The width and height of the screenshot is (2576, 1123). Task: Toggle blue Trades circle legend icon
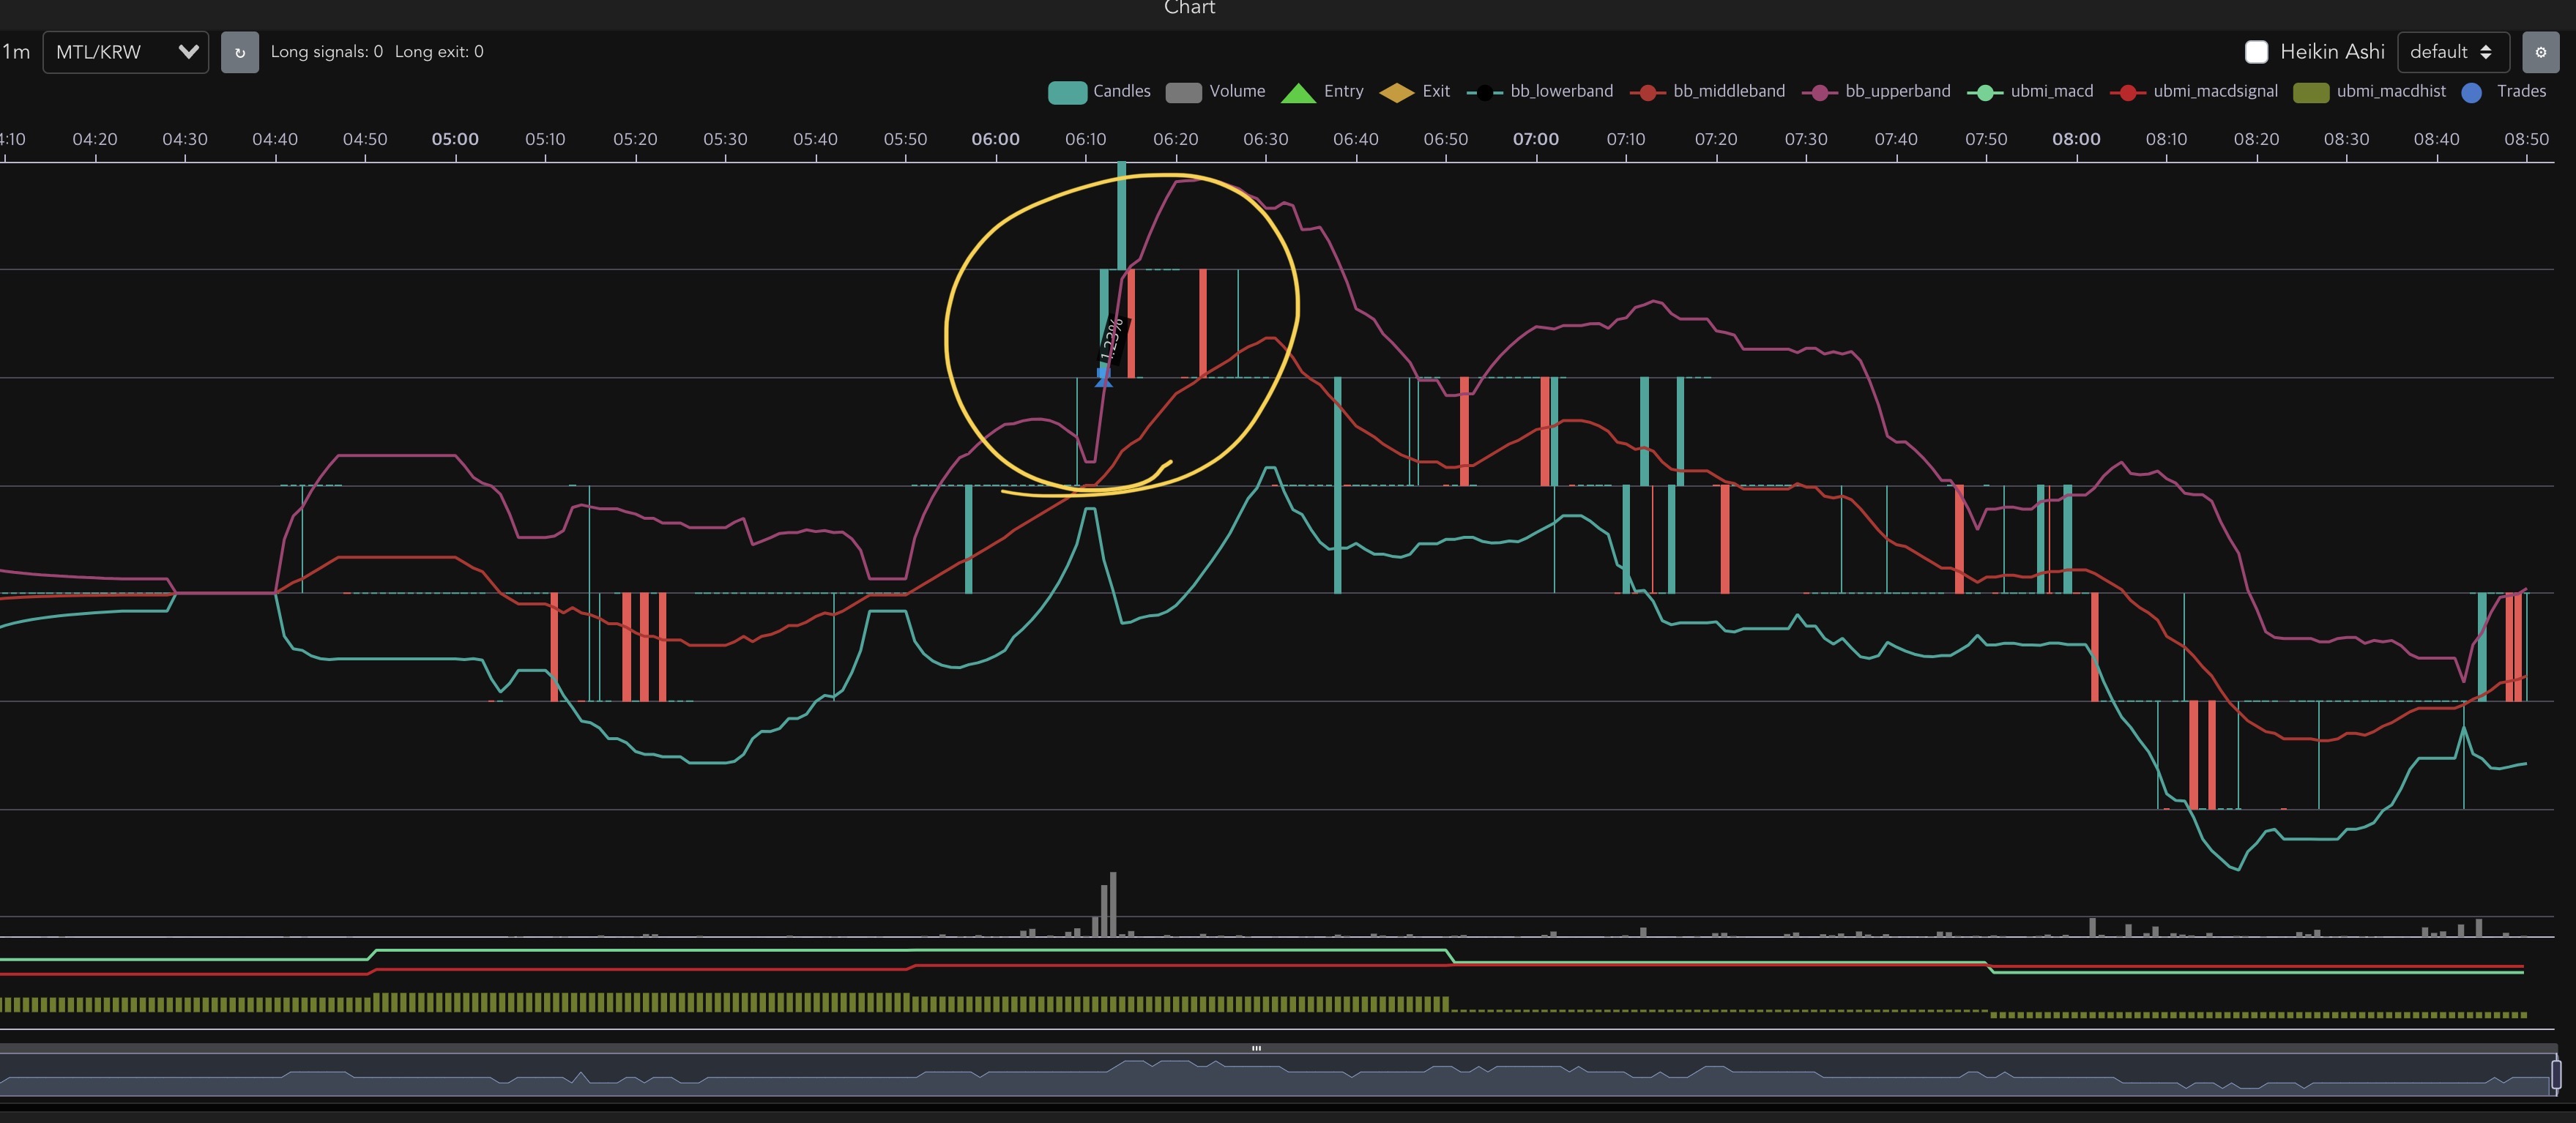tap(2471, 92)
